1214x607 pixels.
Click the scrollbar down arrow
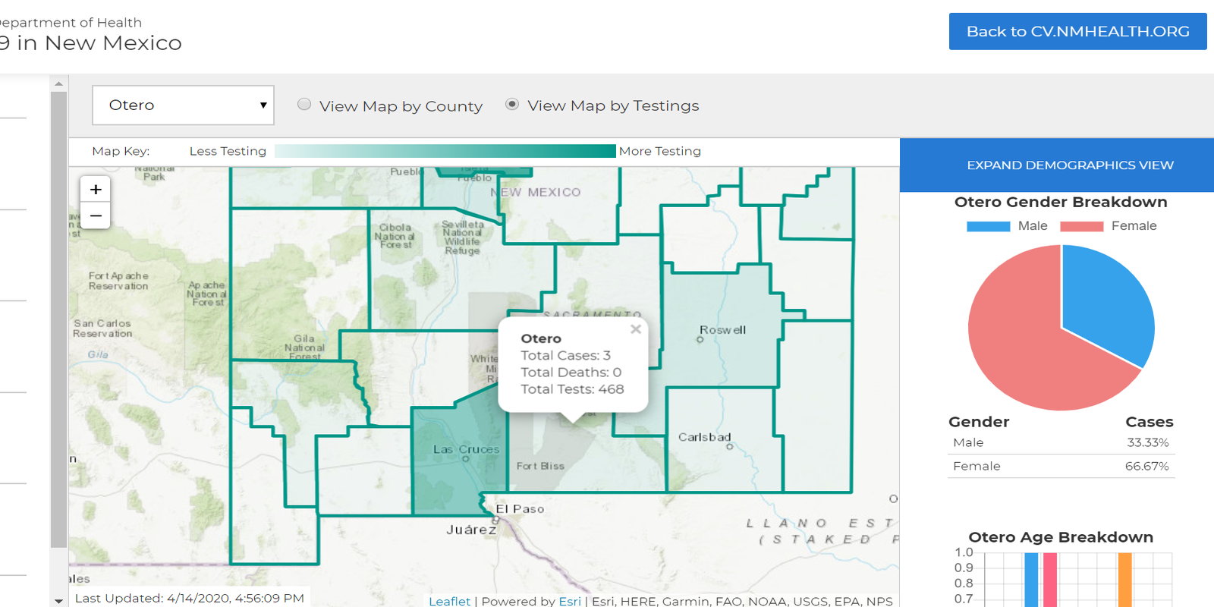(x=58, y=601)
